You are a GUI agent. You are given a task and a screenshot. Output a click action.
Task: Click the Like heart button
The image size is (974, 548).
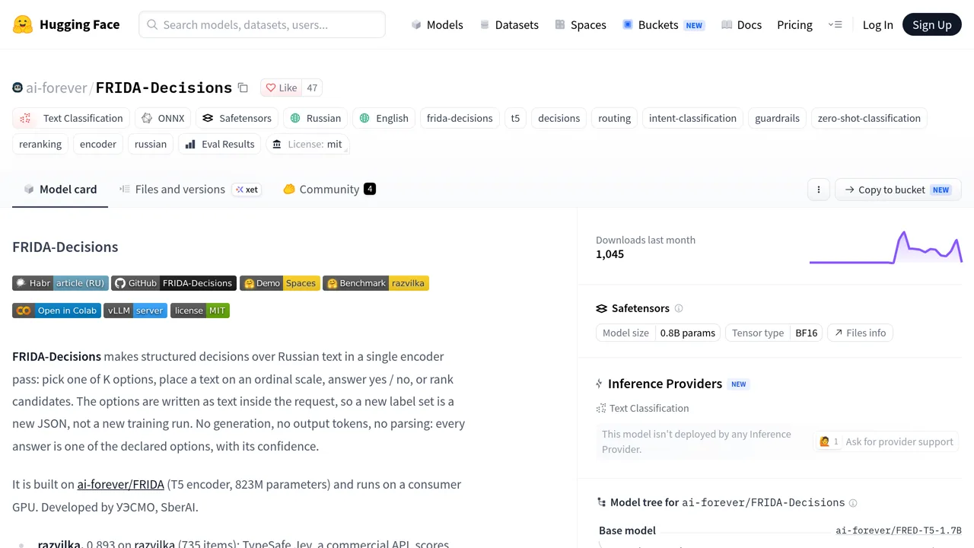point(282,88)
